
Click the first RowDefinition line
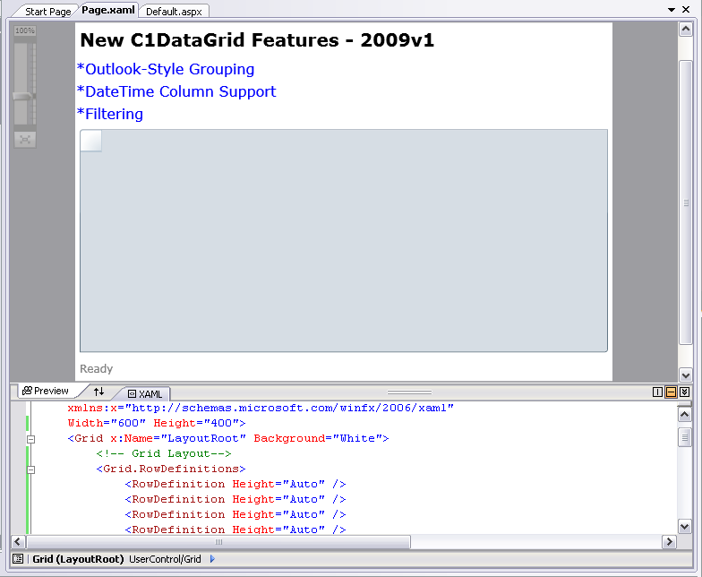click(235, 484)
